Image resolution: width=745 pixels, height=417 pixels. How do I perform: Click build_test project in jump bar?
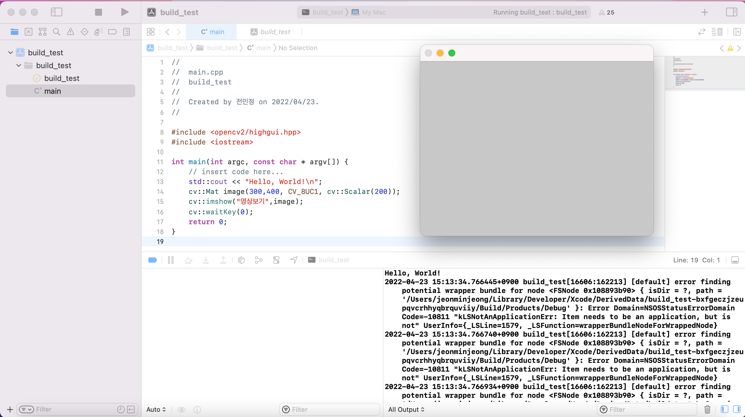[x=168, y=48]
